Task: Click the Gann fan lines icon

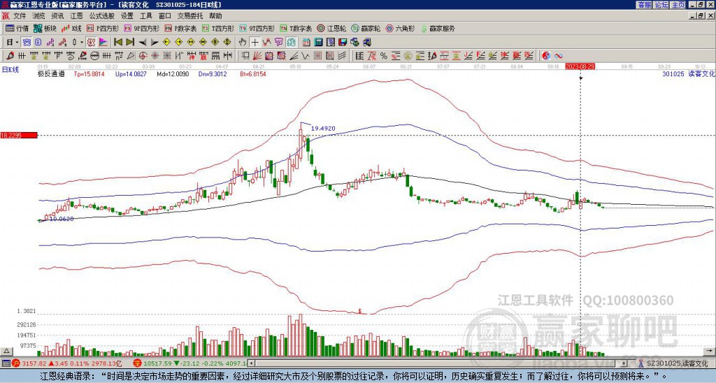Action: [x=257, y=56]
